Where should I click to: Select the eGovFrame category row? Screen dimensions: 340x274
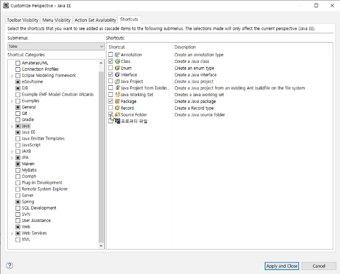point(32,82)
